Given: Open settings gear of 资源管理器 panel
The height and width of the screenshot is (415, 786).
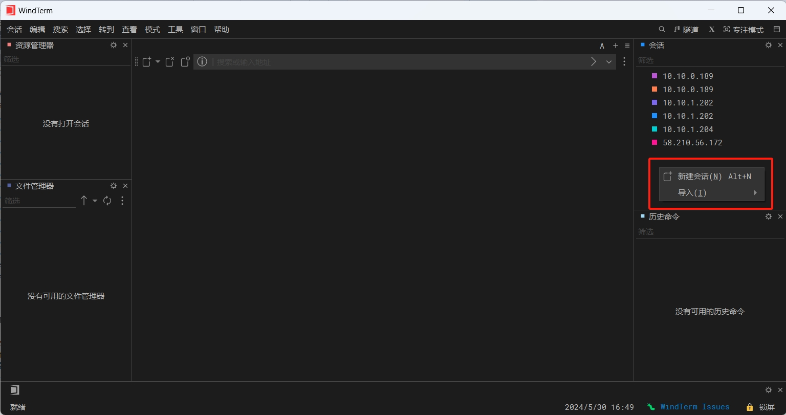Looking at the screenshot, I should (x=114, y=45).
